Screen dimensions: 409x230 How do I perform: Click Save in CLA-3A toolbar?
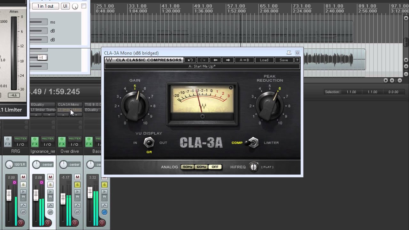(284, 60)
